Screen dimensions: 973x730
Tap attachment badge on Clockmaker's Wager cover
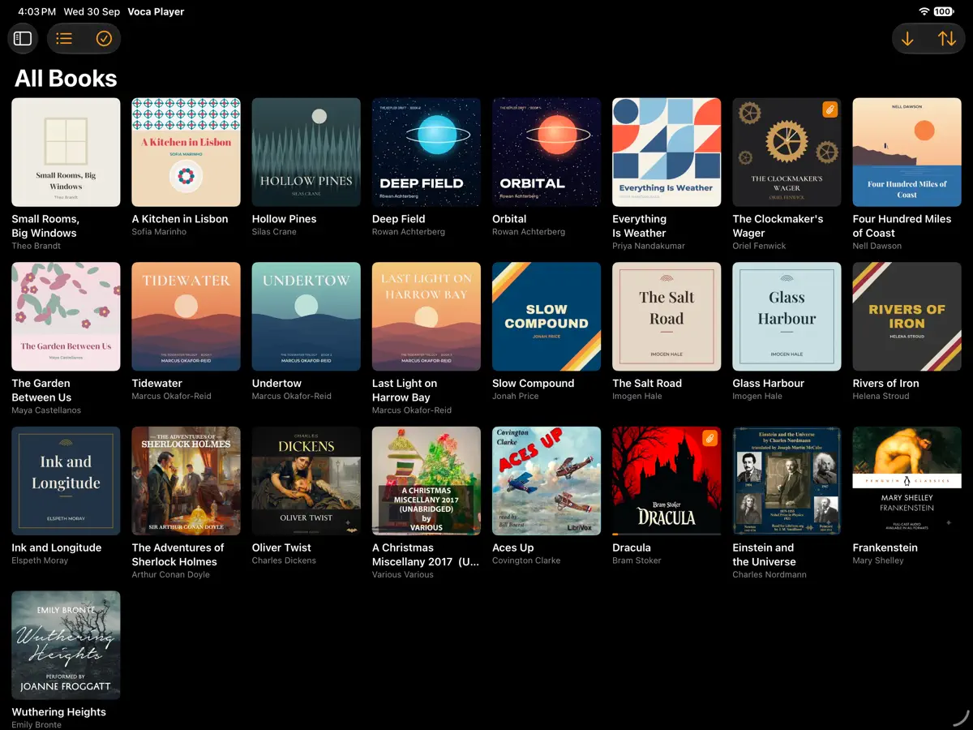click(829, 109)
